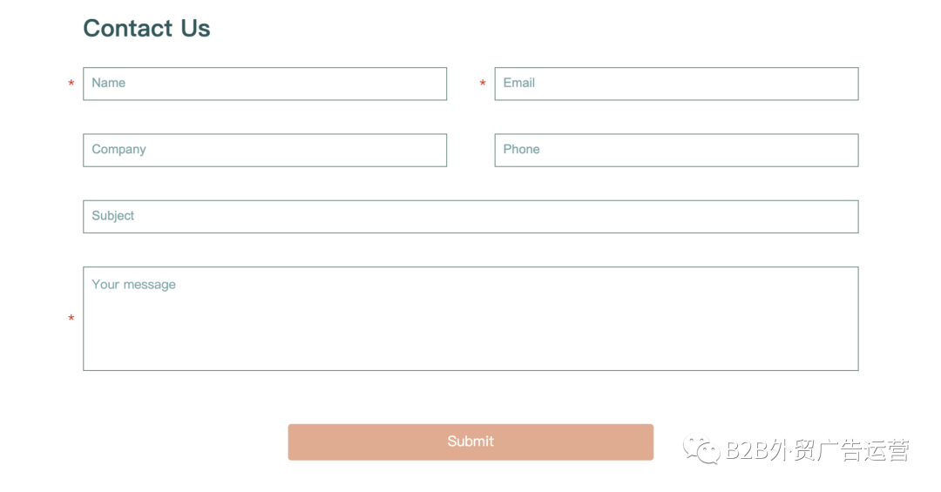Viewport: 941px width, 492px height.
Task: Select the Phone text box
Action: [676, 150]
